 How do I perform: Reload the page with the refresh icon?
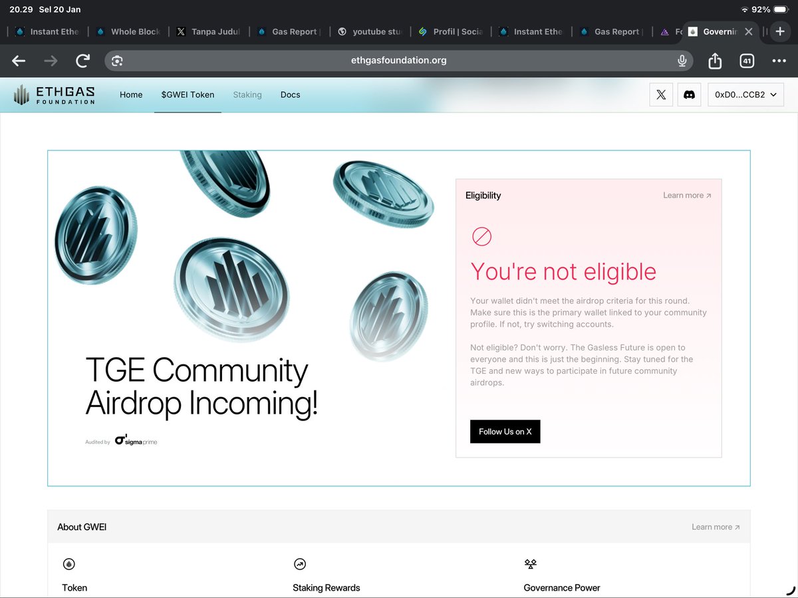[x=82, y=61]
